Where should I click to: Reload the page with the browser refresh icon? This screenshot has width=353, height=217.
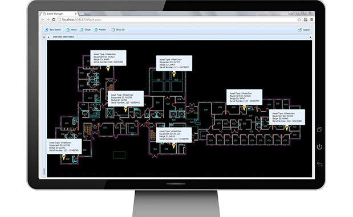(54, 20)
